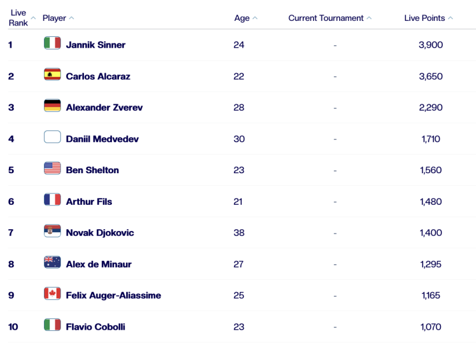Click the US flag next to Ben Shelton
The width and height of the screenshot is (476, 350).
point(52,169)
